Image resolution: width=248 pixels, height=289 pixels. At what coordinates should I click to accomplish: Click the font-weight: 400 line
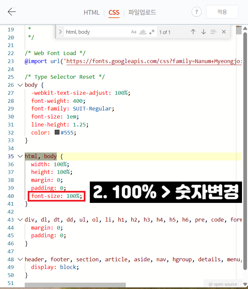pos(58,101)
